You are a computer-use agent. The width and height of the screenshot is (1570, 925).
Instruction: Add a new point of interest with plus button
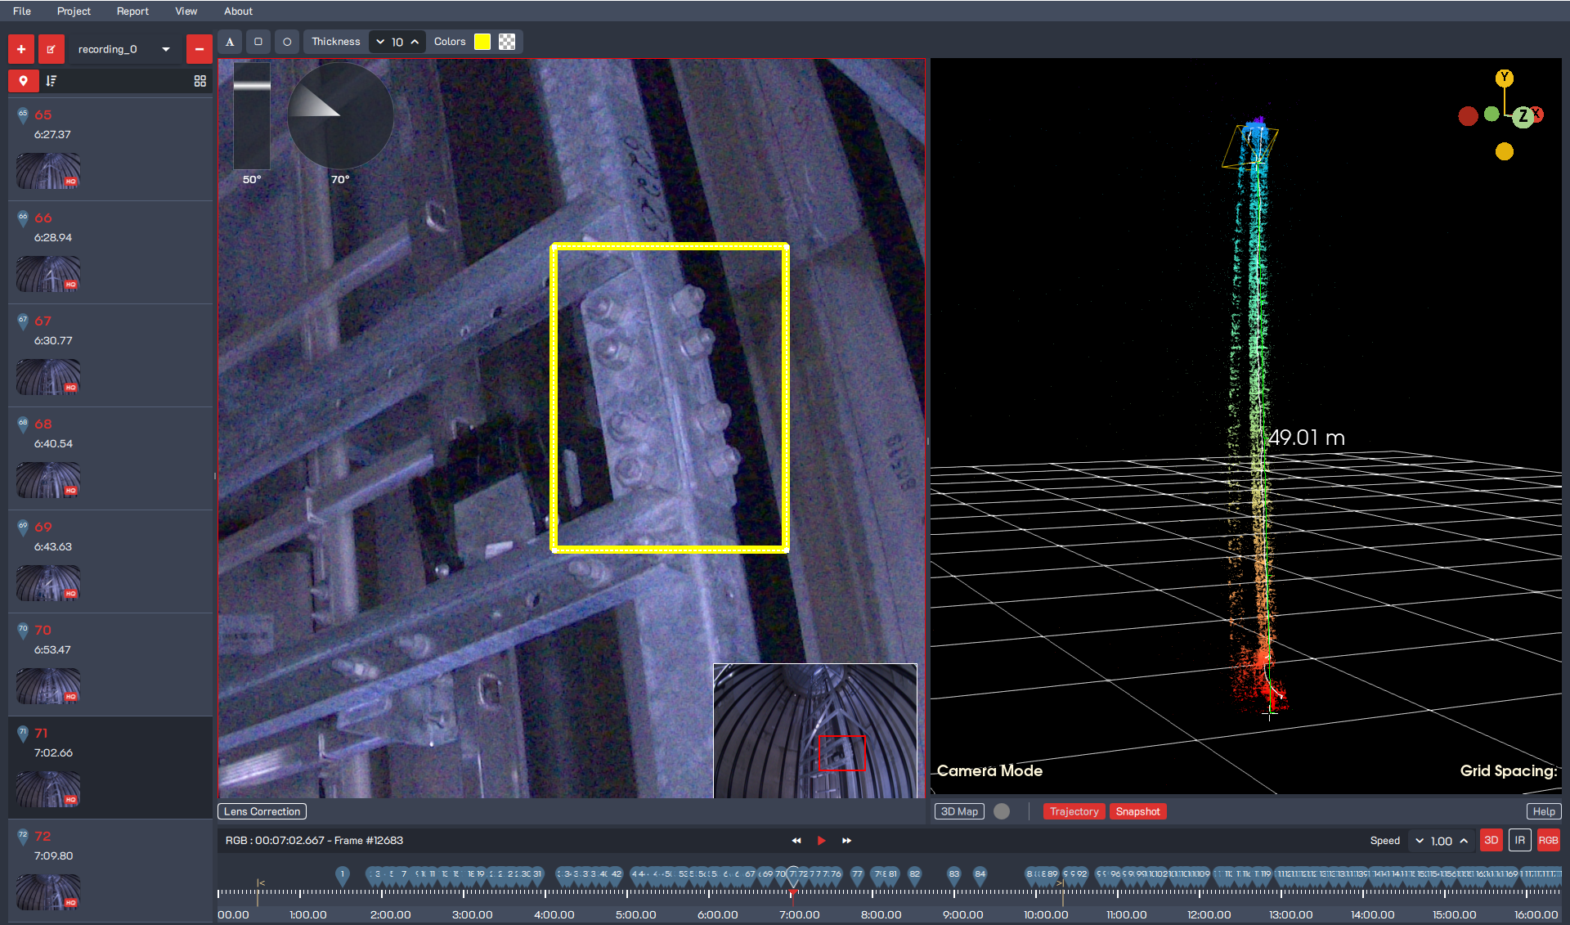point(21,49)
